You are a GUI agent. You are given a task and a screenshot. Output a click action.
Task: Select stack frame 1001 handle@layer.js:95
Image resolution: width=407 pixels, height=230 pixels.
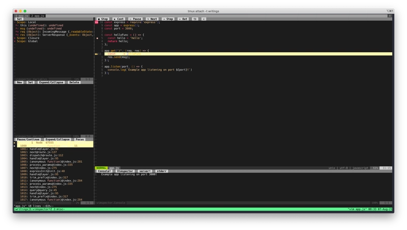click(39, 149)
